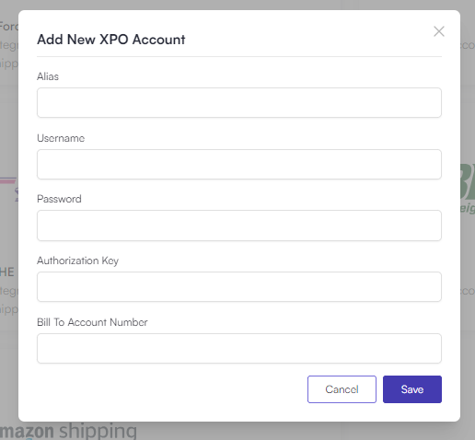Place cursor in Authorization Key field
Screen dimensions: 475x440
pyautogui.click(x=239, y=286)
